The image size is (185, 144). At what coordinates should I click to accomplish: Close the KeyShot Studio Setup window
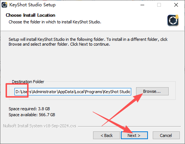(176, 5)
